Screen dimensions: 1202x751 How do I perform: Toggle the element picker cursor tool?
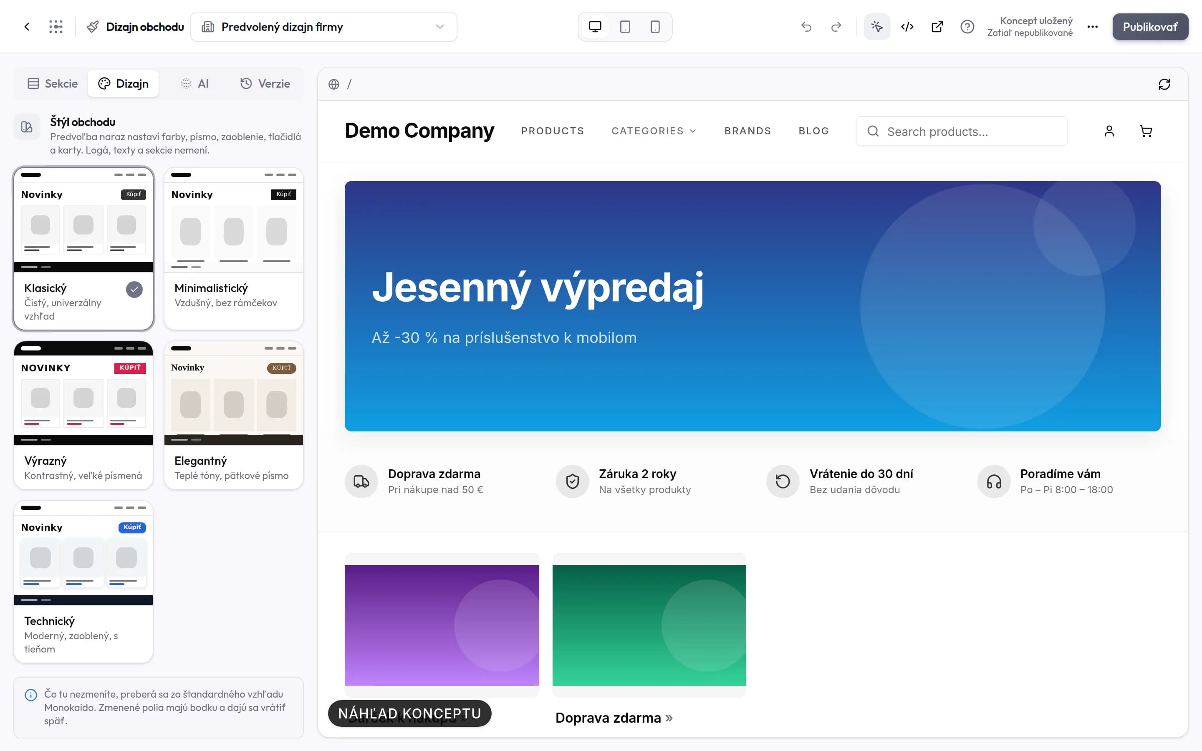[x=877, y=27]
